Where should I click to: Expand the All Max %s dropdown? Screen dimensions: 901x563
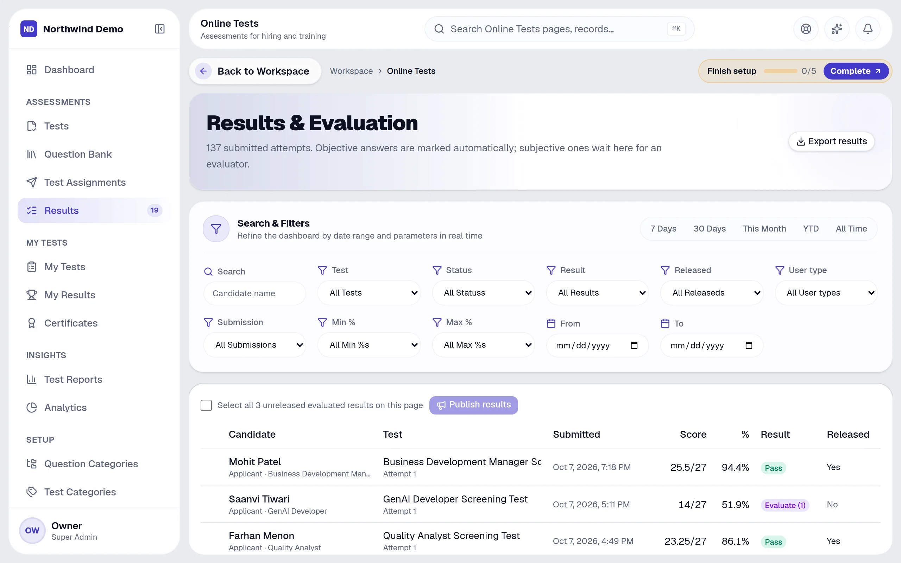click(483, 345)
